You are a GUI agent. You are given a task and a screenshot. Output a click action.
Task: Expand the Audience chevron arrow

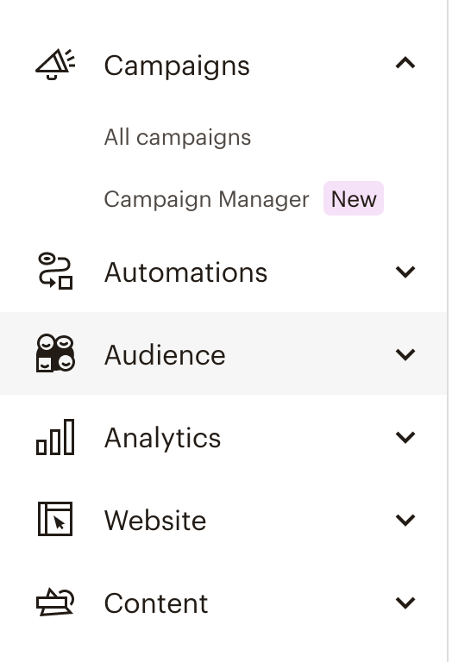pos(405,354)
